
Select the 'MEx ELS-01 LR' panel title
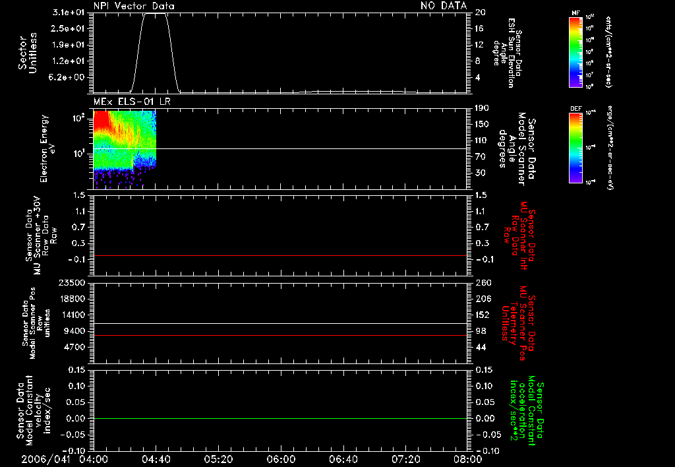132,102
